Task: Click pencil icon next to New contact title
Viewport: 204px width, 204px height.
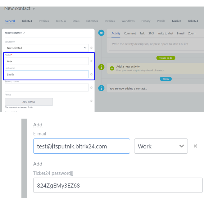Action: pos(34,9)
